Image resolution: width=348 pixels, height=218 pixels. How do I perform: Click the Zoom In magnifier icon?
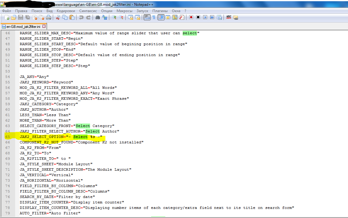click(x=114, y=17)
